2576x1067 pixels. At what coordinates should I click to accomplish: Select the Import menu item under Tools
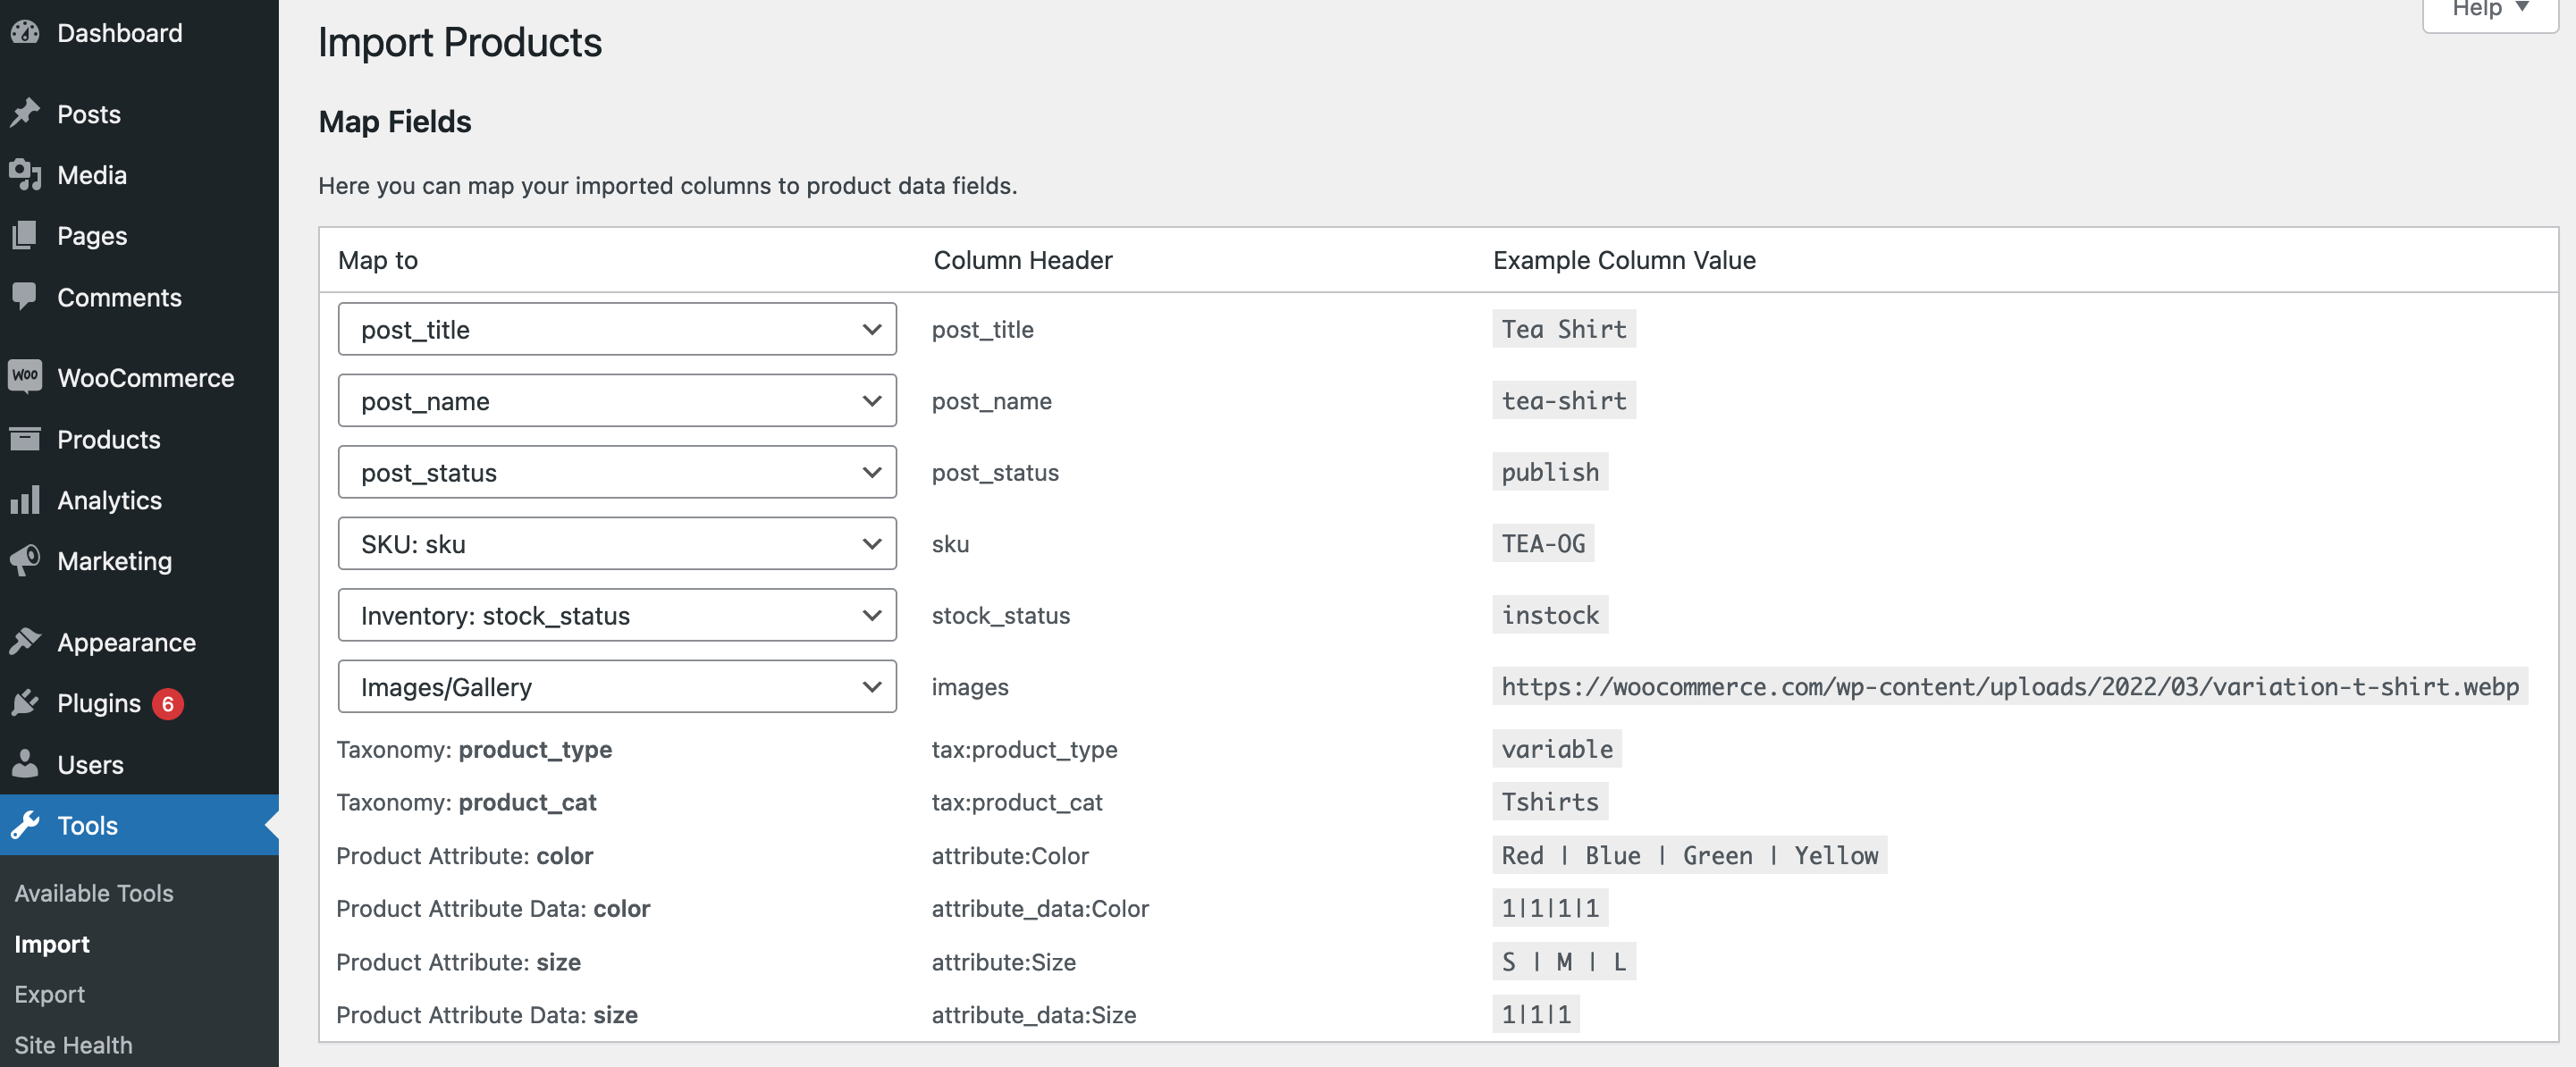pyautogui.click(x=52, y=943)
